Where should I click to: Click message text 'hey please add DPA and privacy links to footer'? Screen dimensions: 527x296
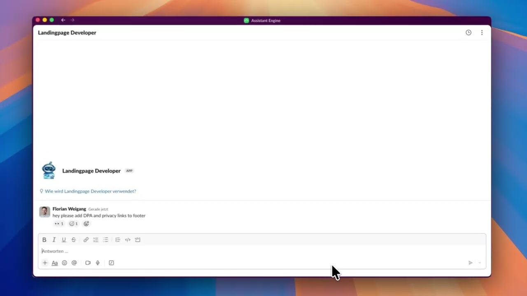pos(99,215)
